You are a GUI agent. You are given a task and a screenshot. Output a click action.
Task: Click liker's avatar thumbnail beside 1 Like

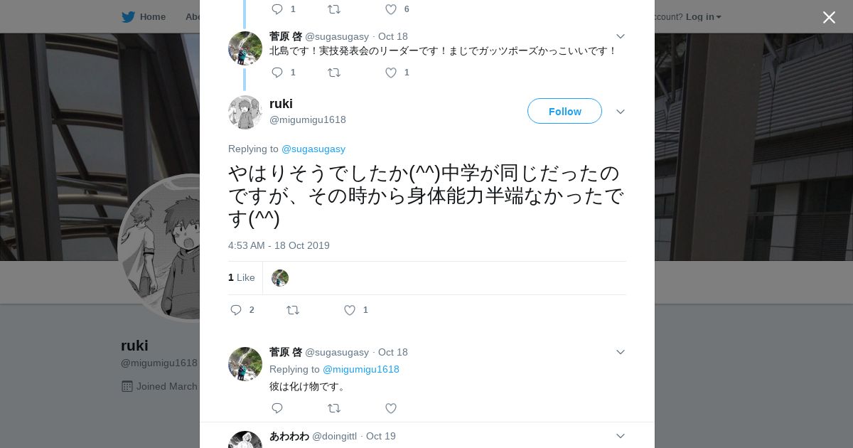coord(280,278)
